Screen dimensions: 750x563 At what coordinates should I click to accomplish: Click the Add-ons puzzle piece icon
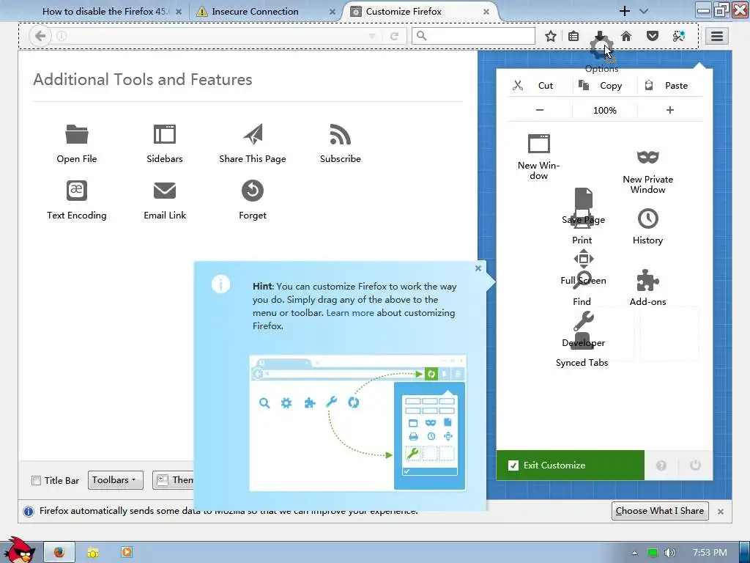[647, 280]
